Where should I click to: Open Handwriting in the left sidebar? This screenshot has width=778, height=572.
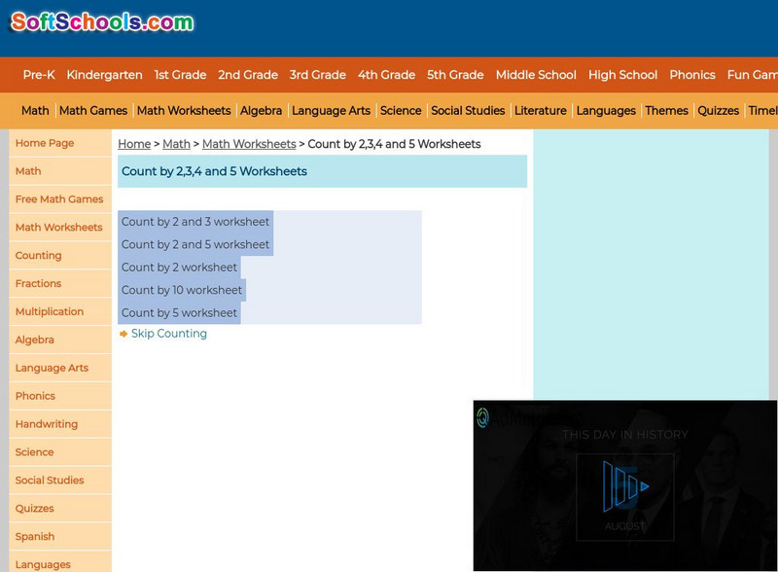click(60, 424)
